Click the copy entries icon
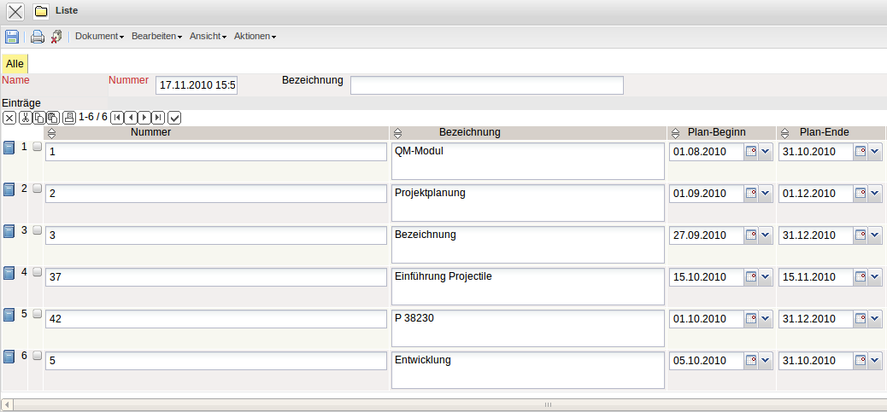 click(x=39, y=117)
